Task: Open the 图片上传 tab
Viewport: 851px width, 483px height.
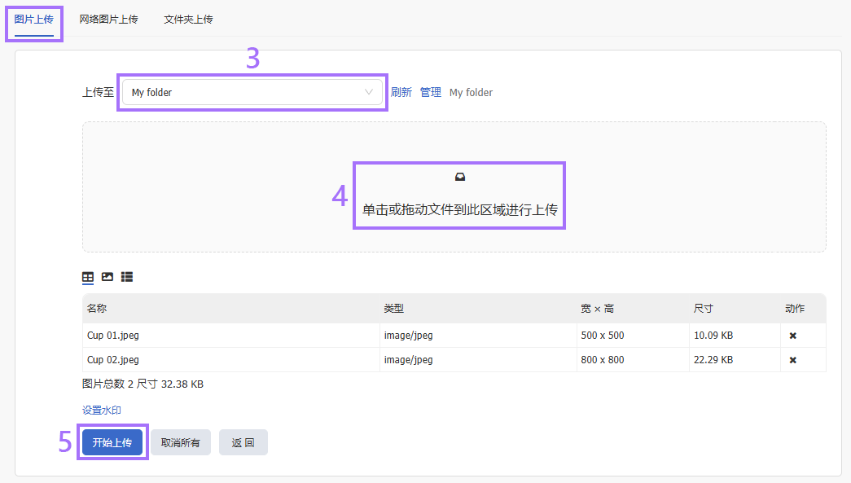Action: 34,19
